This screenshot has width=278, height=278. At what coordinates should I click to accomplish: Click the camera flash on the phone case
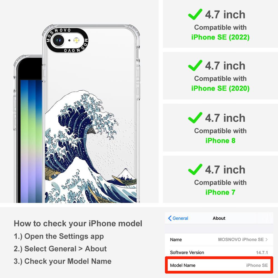point(76,40)
